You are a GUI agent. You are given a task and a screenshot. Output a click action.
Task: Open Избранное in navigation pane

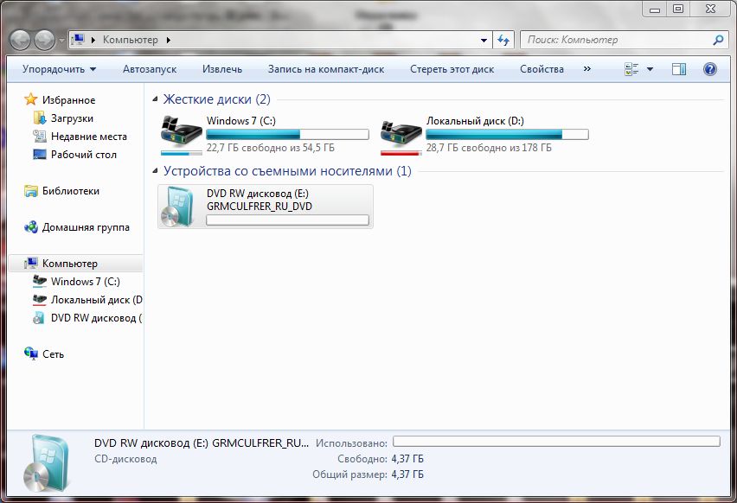(68, 100)
